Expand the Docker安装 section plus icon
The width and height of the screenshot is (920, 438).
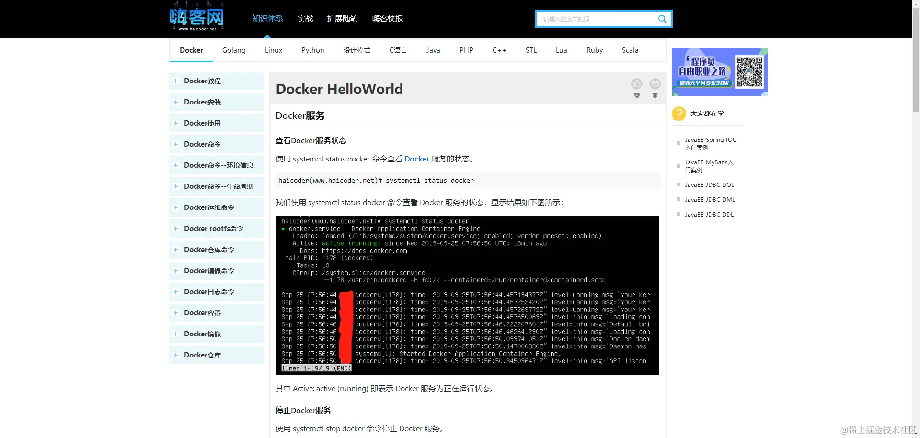tap(176, 102)
